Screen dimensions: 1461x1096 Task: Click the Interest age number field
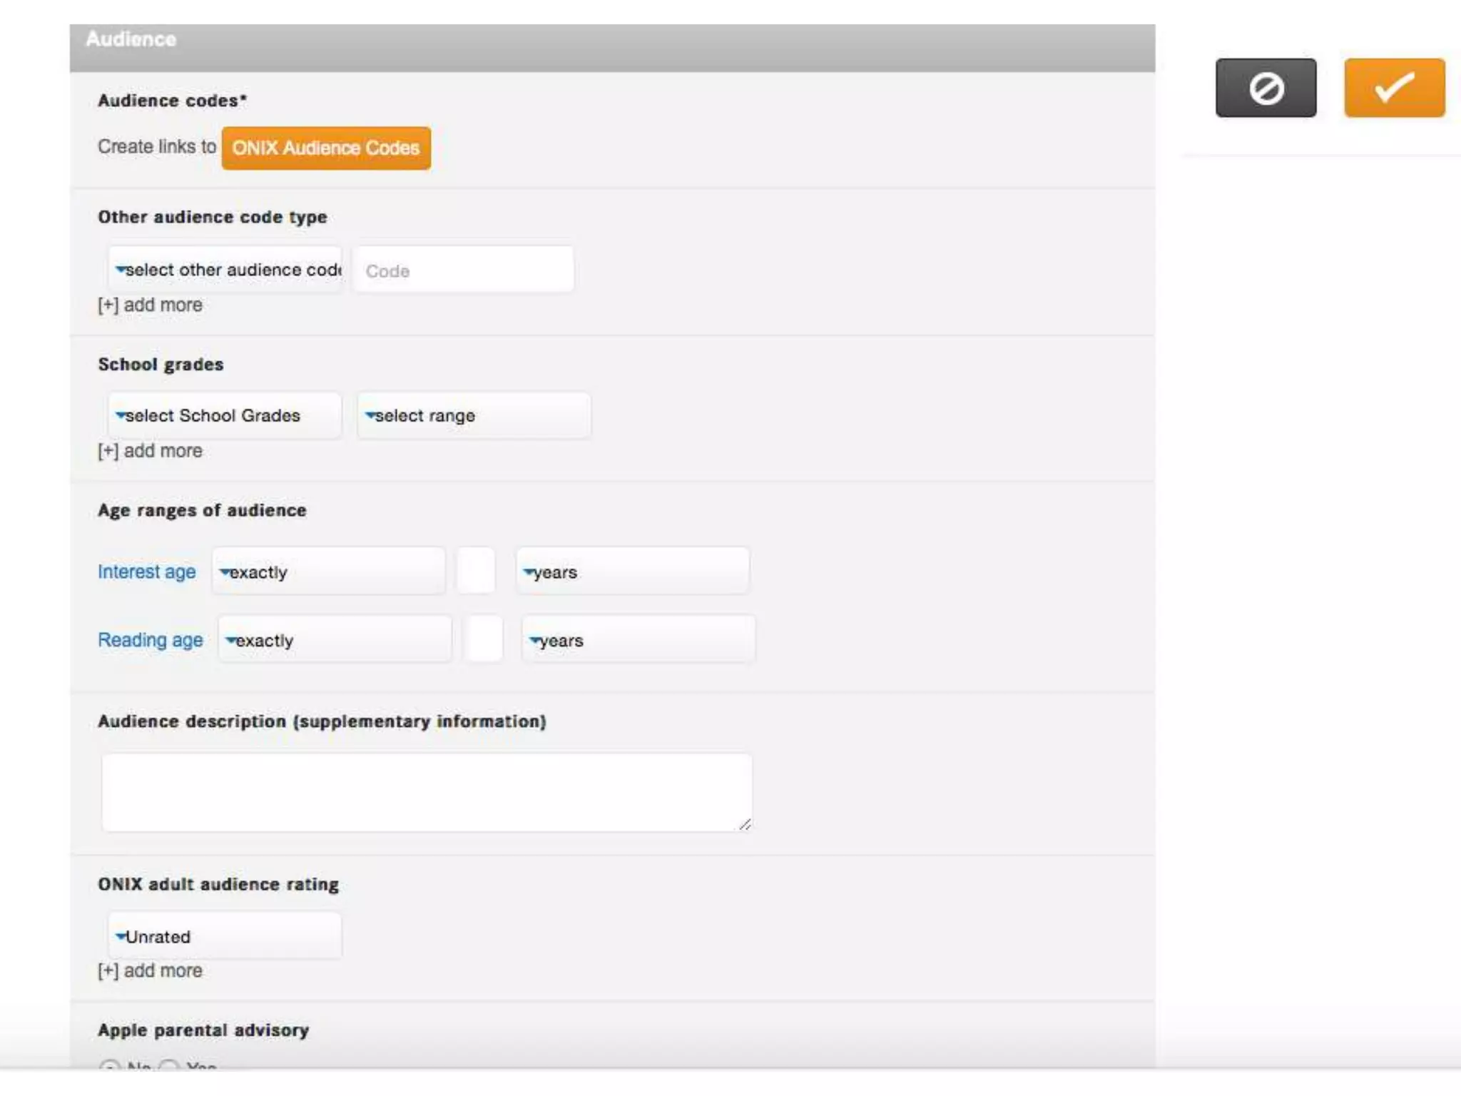coord(476,571)
